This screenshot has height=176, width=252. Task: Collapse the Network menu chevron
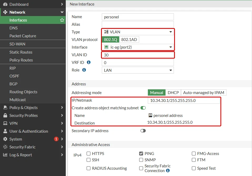click(62, 12)
